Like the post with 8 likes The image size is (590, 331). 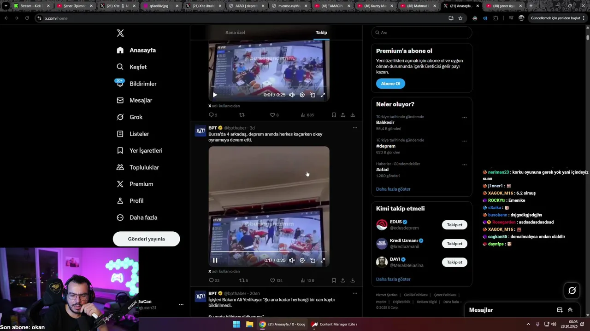[x=274, y=115]
